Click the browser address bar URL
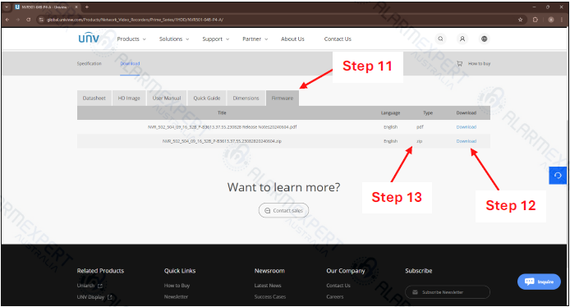This screenshot has height=307, width=570. (x=135, y=20)
